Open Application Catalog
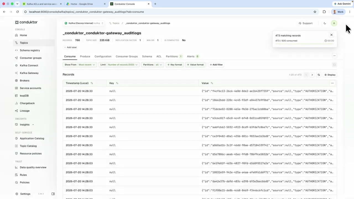Image resolution: width=354 pixels, height=199 pixels. tap(32, 138)
